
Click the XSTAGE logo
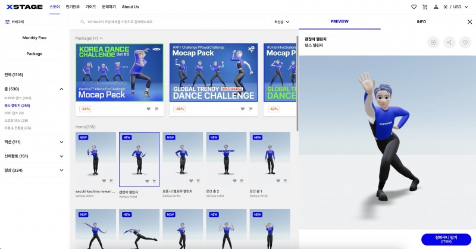(24, 7)
